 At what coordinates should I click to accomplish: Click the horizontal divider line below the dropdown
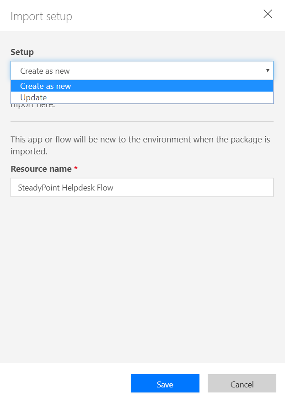click(x=142, y=121)
